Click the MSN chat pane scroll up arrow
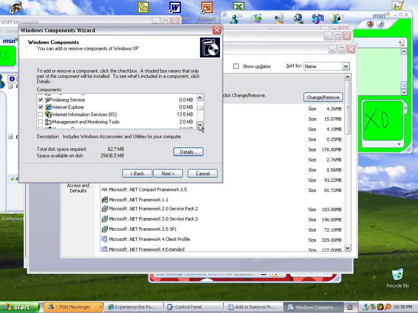This screenshot has height=313, width=418. [x=404, y=52]
